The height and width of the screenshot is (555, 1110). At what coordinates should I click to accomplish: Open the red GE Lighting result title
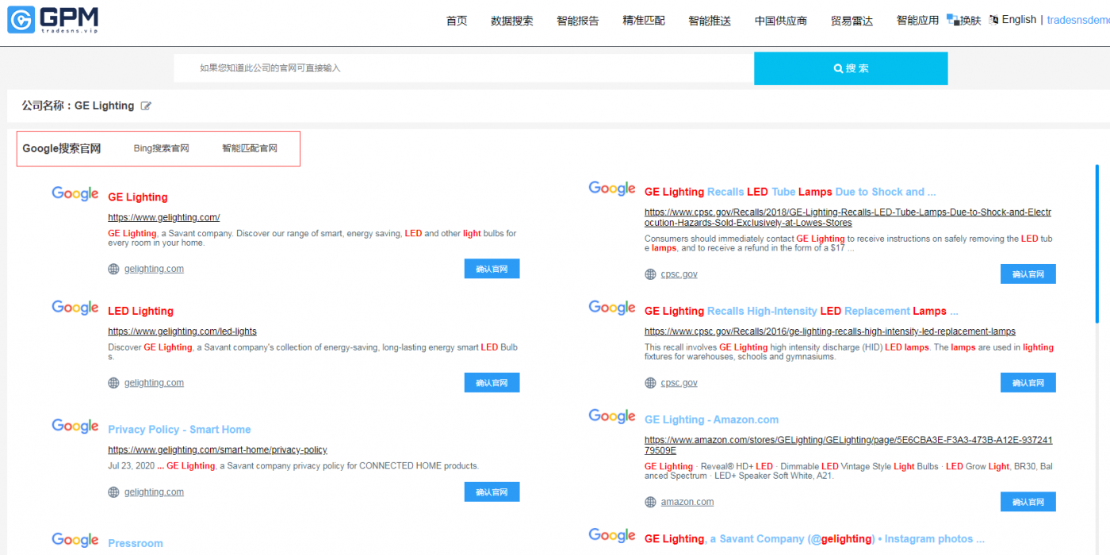pos(138,197)
